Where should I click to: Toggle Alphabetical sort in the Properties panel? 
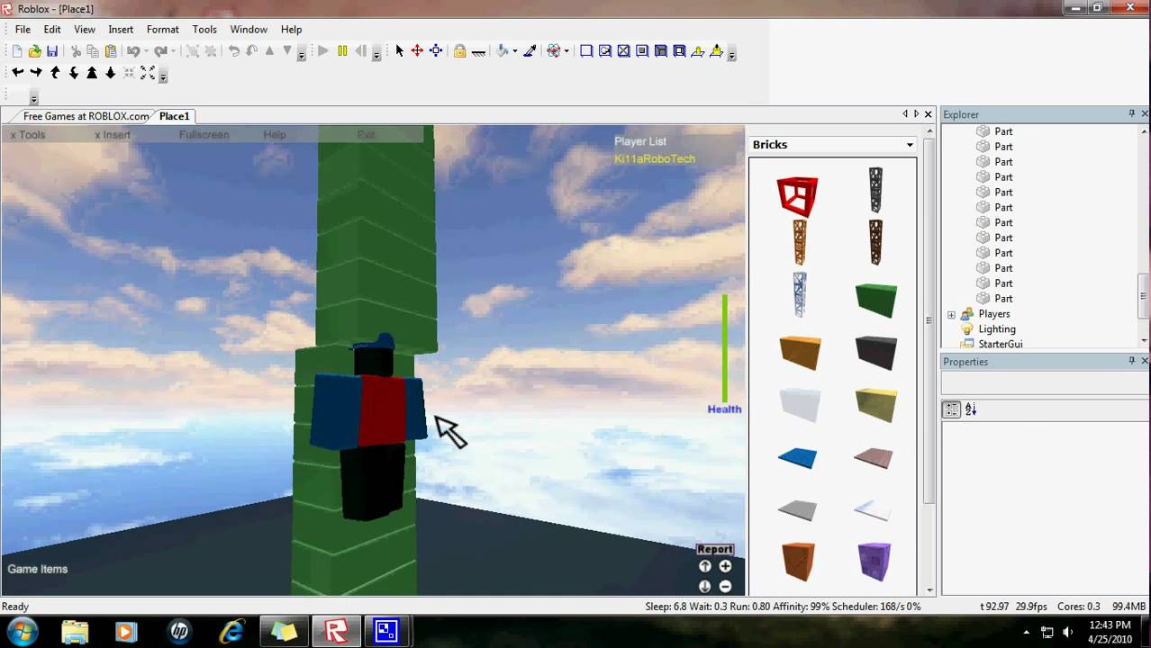coord(971,409)
